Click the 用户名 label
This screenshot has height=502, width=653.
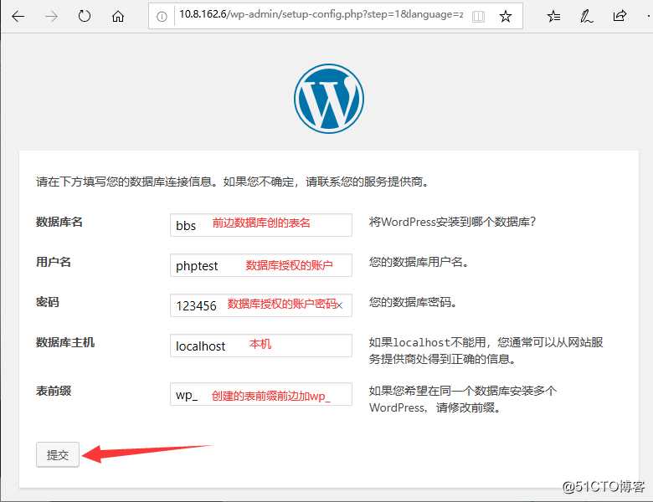(x=54, y=262)
